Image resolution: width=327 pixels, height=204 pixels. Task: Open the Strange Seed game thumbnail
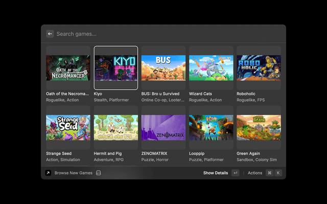pyautogui.click(x=68, y=127)
